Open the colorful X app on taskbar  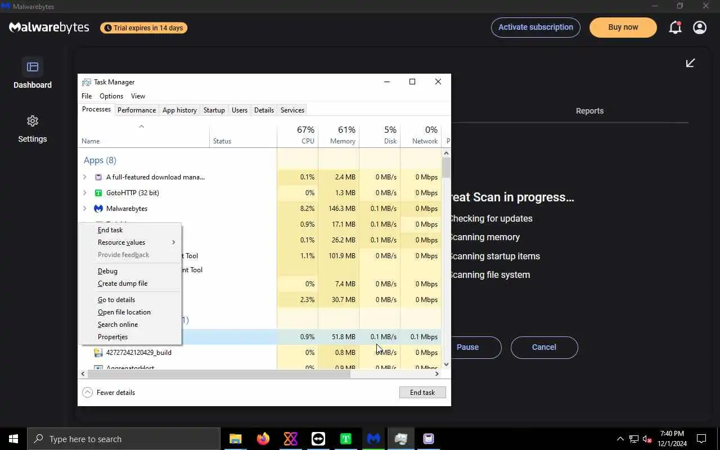[291, 439]
